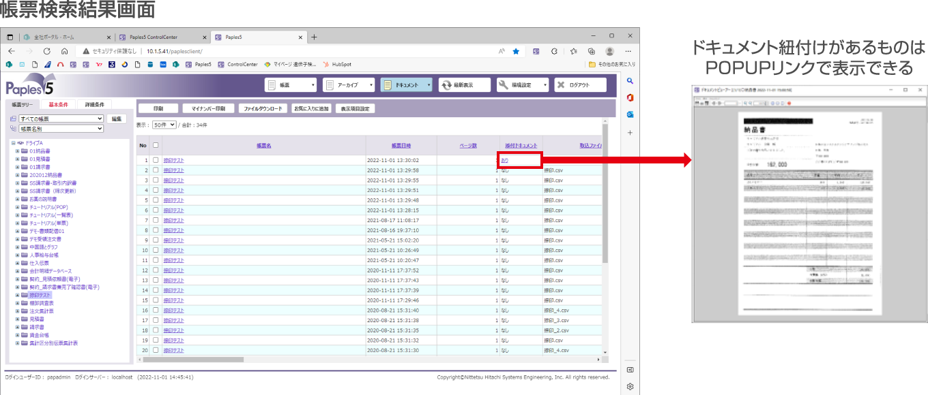Go to browser home page
This screenshot has width=928, height=395.
tap(63, 51)
